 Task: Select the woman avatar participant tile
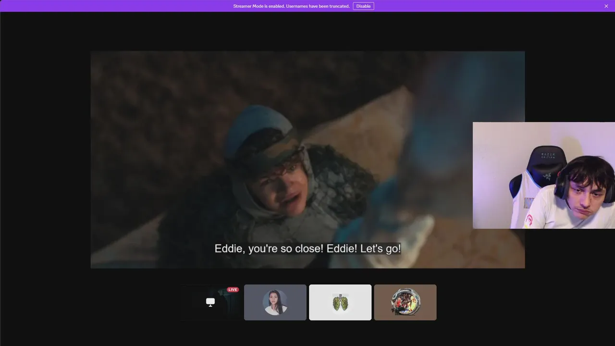pyautogui.click(x=275, y=302)
